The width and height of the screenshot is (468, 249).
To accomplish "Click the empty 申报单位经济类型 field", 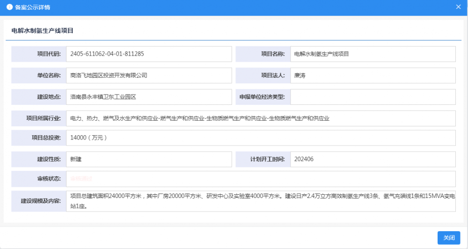I will point(373,97).
